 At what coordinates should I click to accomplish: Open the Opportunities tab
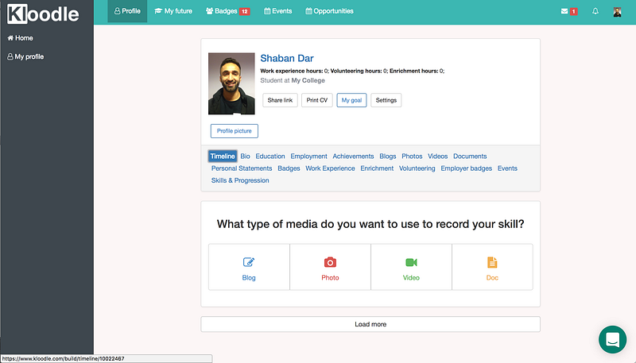tap(329, 11)
